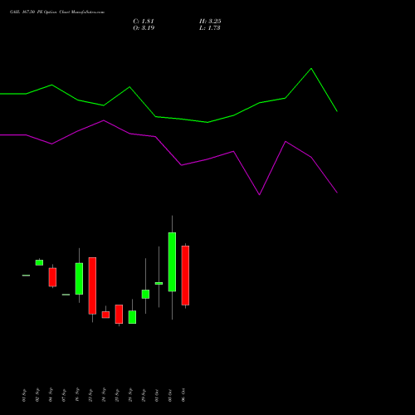Select the 01 Sep date label
The width and height of the screenshot is (415, 415).
(24, 395)
